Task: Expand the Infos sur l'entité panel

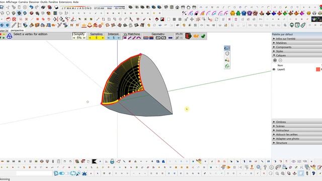Action: [297, 39]
